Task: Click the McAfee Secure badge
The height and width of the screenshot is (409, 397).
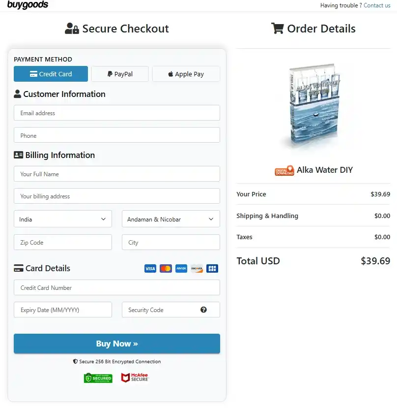Action: tap(134, 378)
